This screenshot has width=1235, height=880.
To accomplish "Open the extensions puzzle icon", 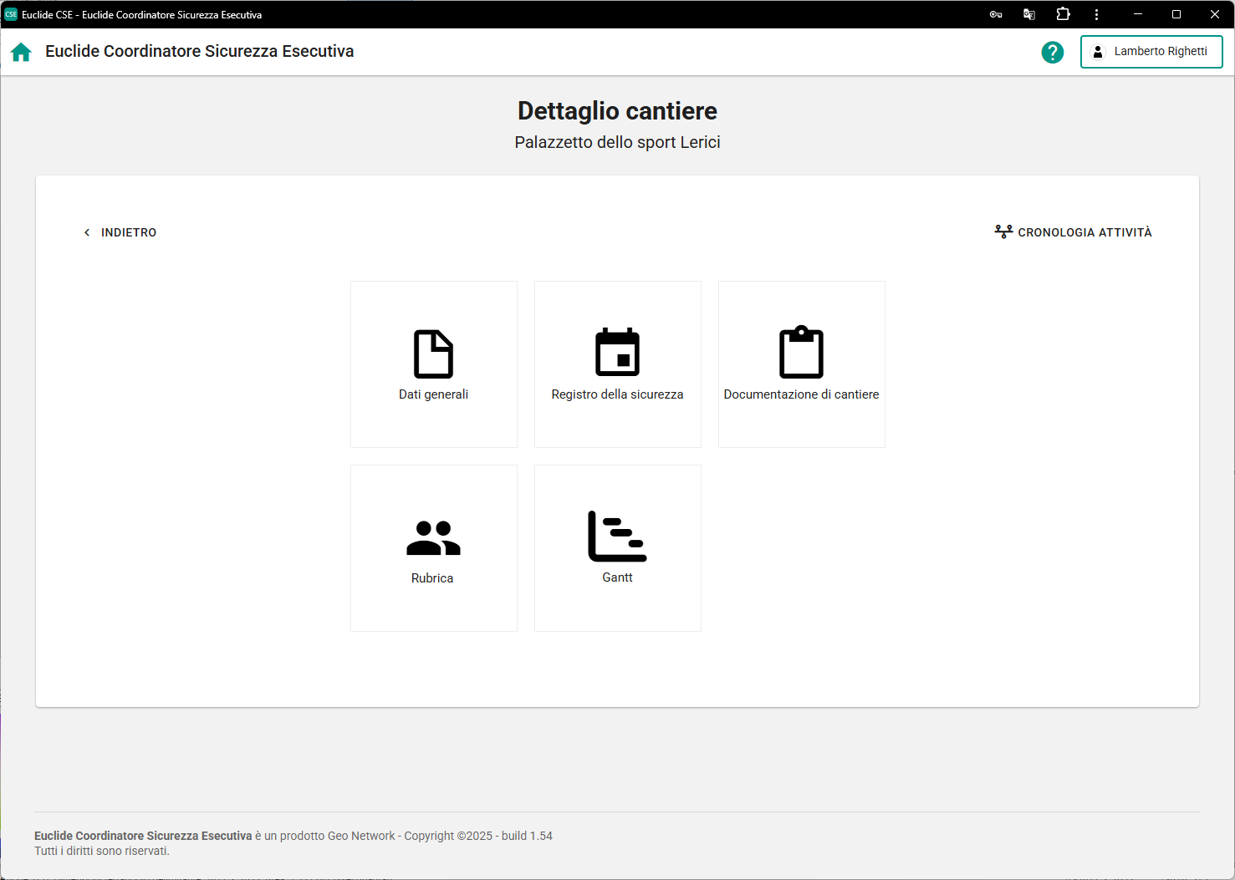I will [1063, 14].
